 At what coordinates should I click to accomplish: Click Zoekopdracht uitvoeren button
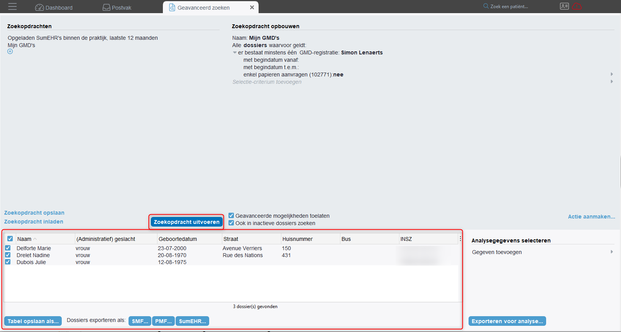(x=187, y=222)
